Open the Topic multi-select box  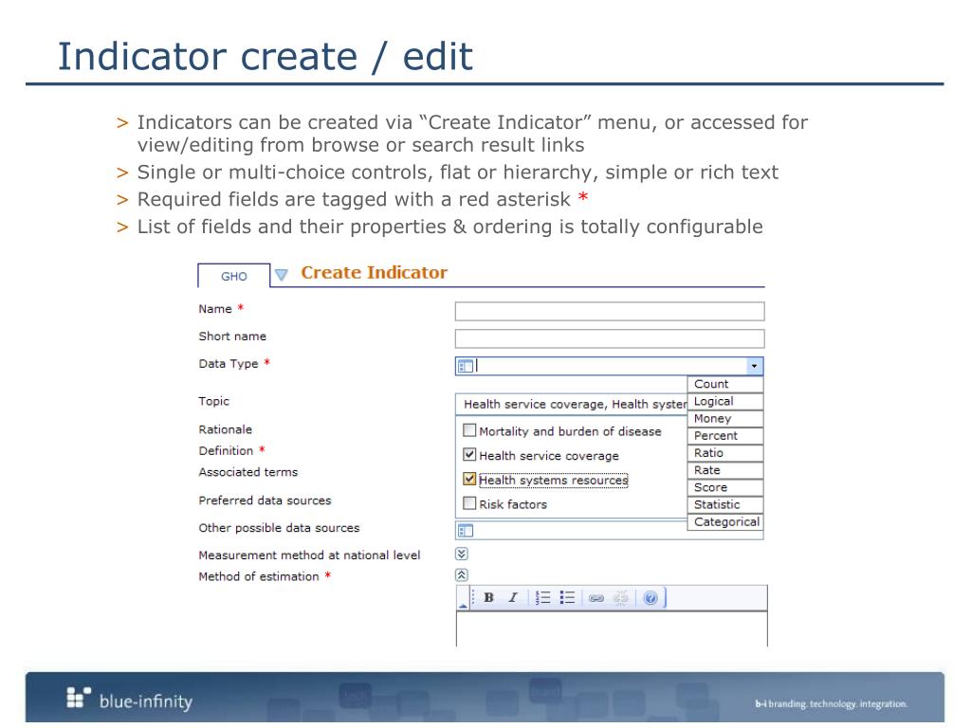click(571, 404)
